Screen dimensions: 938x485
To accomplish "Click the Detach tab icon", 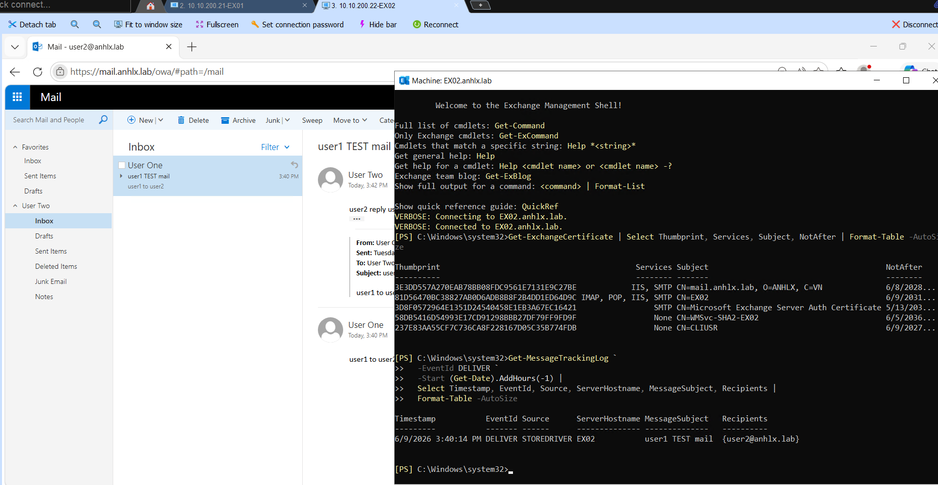I will click(x=13, y=24).
